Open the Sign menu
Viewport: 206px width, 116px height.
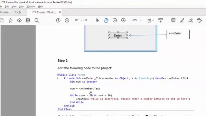[22, 6]
